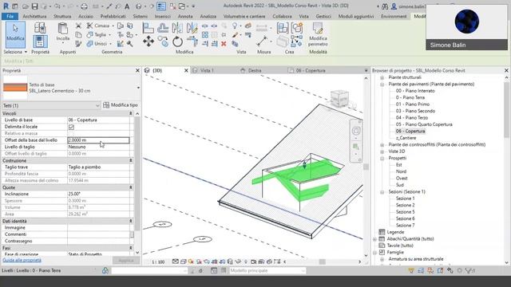Select the 06 - Copertura tree item
Image resolution: width=511 pixels, height=287 pixels.
point(410,131)
